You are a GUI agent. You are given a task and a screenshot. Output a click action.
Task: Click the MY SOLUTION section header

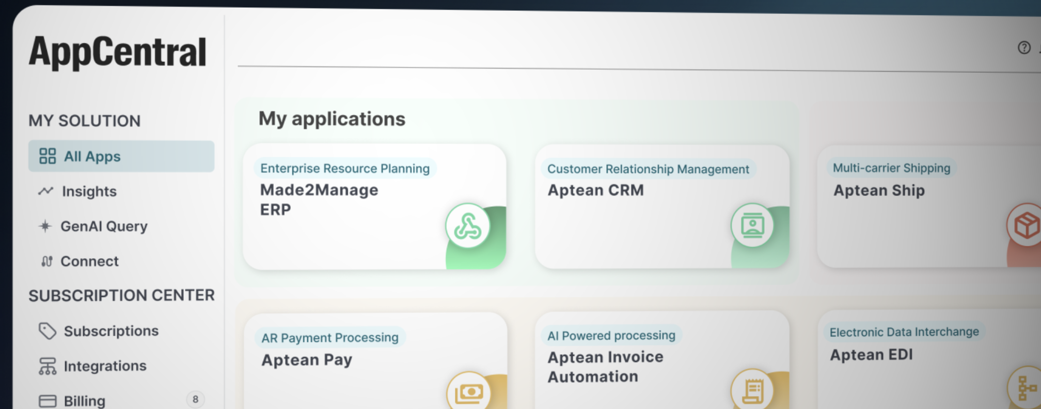pyautogui.click(x=85, y=121)
